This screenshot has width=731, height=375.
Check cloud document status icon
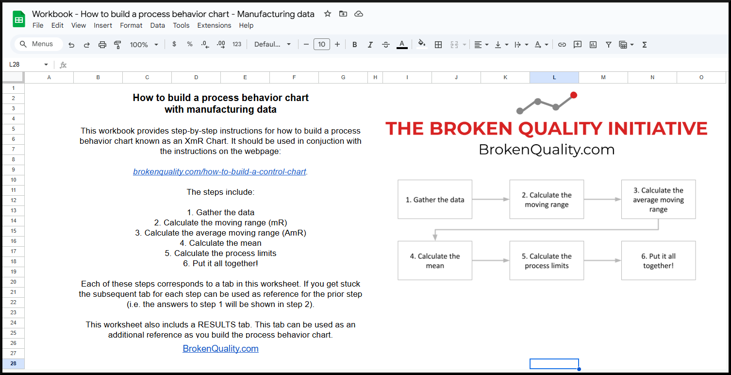pos(359,14)
